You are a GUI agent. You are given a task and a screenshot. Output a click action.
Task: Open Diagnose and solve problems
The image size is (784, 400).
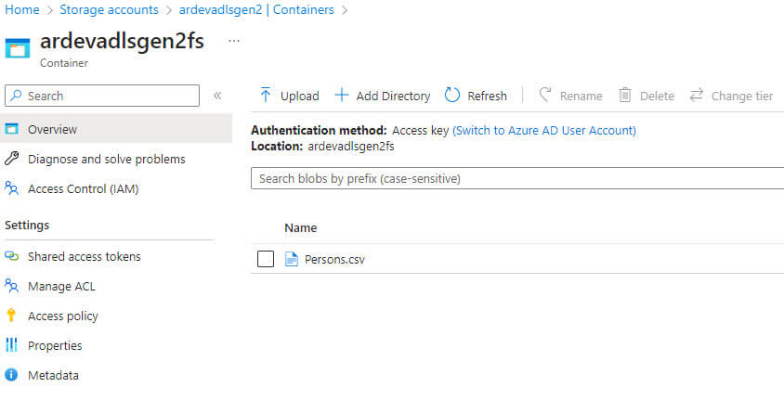[x=106, y=159]
